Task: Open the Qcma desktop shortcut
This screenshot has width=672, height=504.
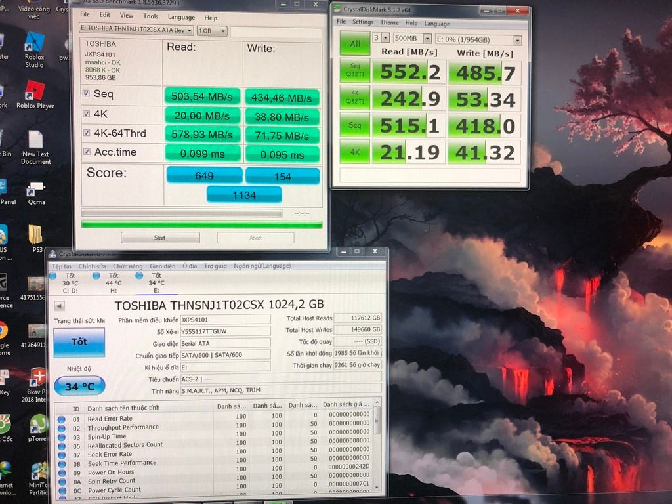Action: 36,194
